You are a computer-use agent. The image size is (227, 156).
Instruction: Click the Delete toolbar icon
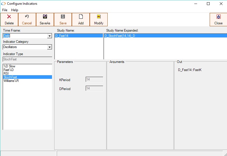[9, 17]
